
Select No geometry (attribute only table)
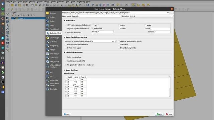coord(66,65)
